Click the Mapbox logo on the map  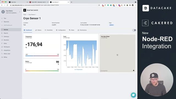(x=104, y=71)
